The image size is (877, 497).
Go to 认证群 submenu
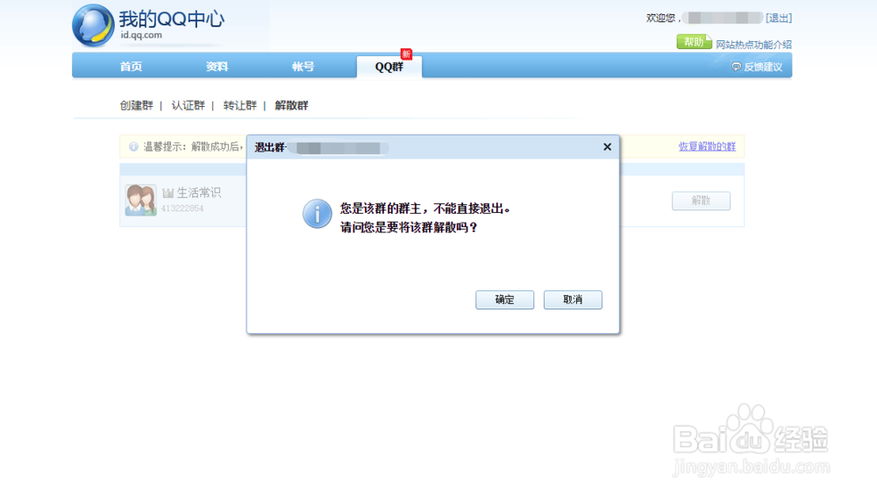coord(188,105)
